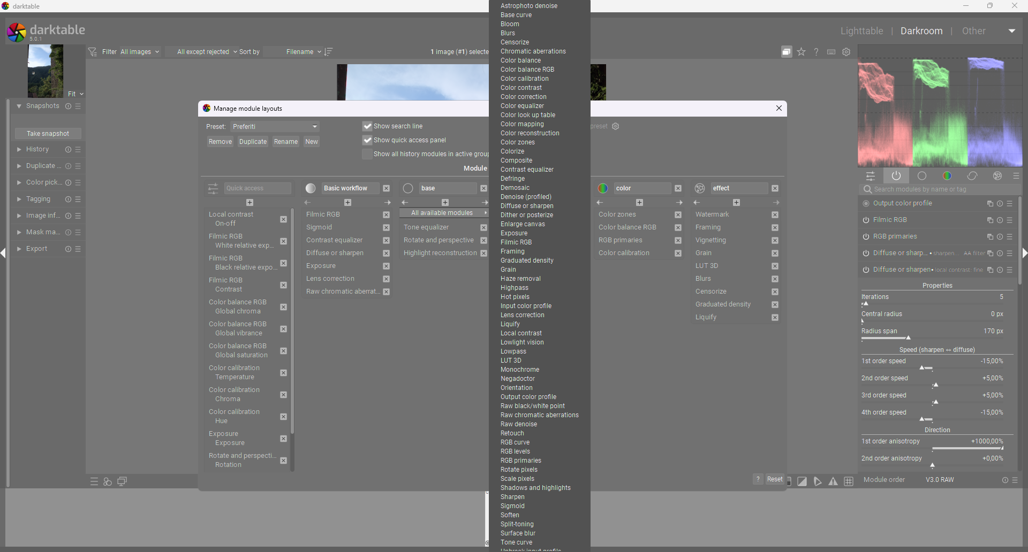Viewport: 1028px width, 552px height.
Task: Toggle Show search line checkbox
Action: (367, 126)
